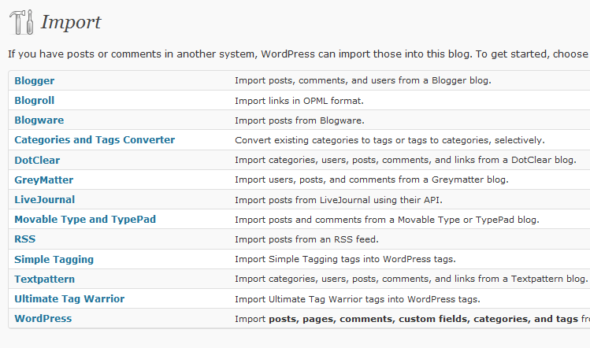Image resolution: width=590 pixels, height=348 pixels.
Task: Open the GreyMatter importer
Action: [x=43, y=180]
